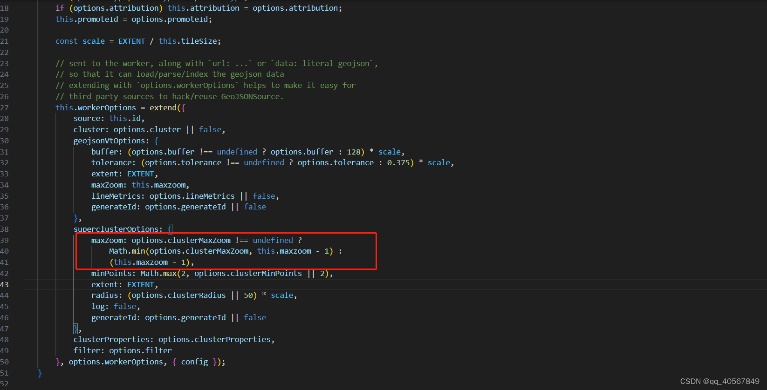Click the number 128 on the buffer line
767x390 pixels.
tap(353, 152)
